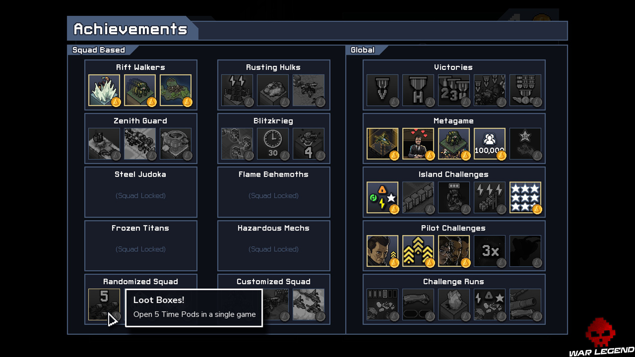Select the first Rift Walkers achievement icon

point(104,90)
